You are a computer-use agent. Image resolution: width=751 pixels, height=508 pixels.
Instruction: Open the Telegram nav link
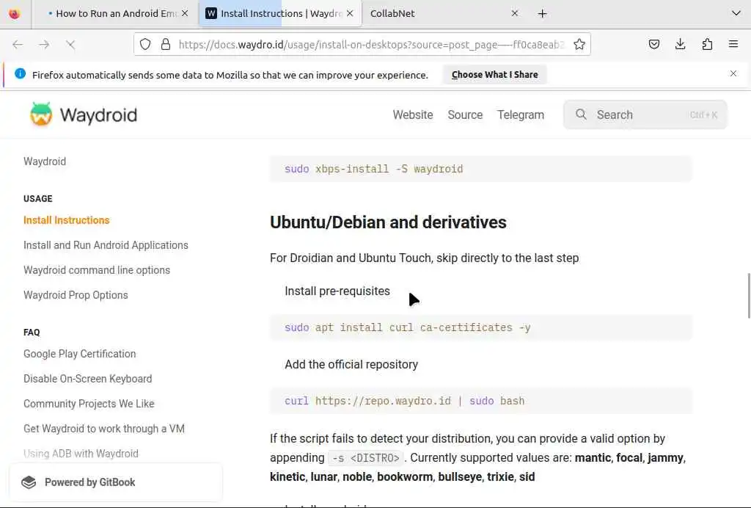tap(521, 115)
